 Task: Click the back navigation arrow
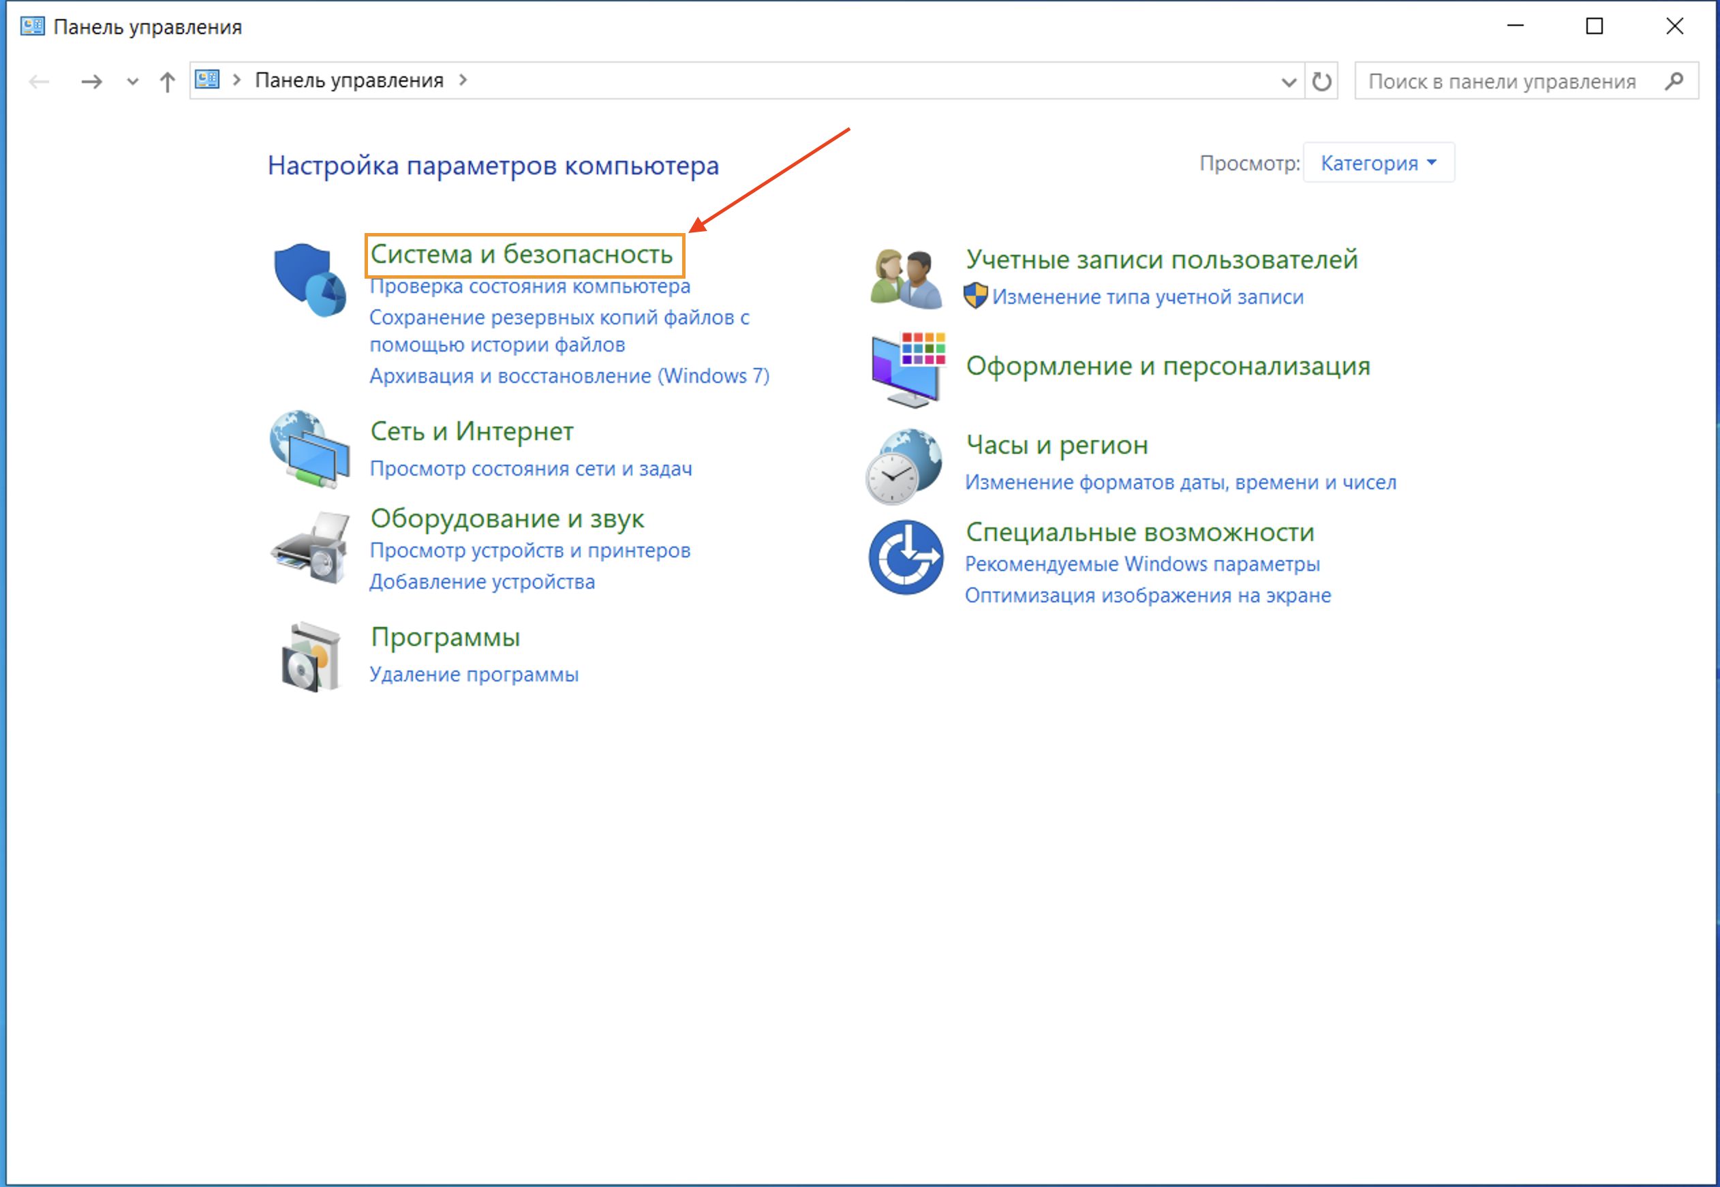click(x=39, y=81)
